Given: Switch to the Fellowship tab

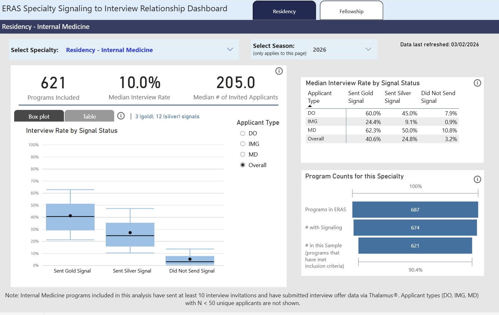Looking at the screenshot, I should (x=351, y=11).
